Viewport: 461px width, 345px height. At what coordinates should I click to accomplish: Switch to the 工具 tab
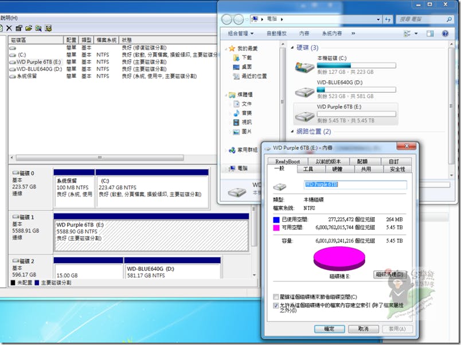tap(308, 170)
